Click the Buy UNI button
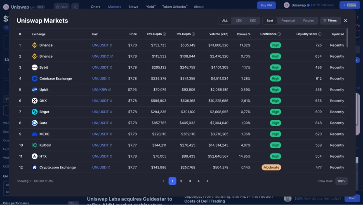 [x=266, y=5]
